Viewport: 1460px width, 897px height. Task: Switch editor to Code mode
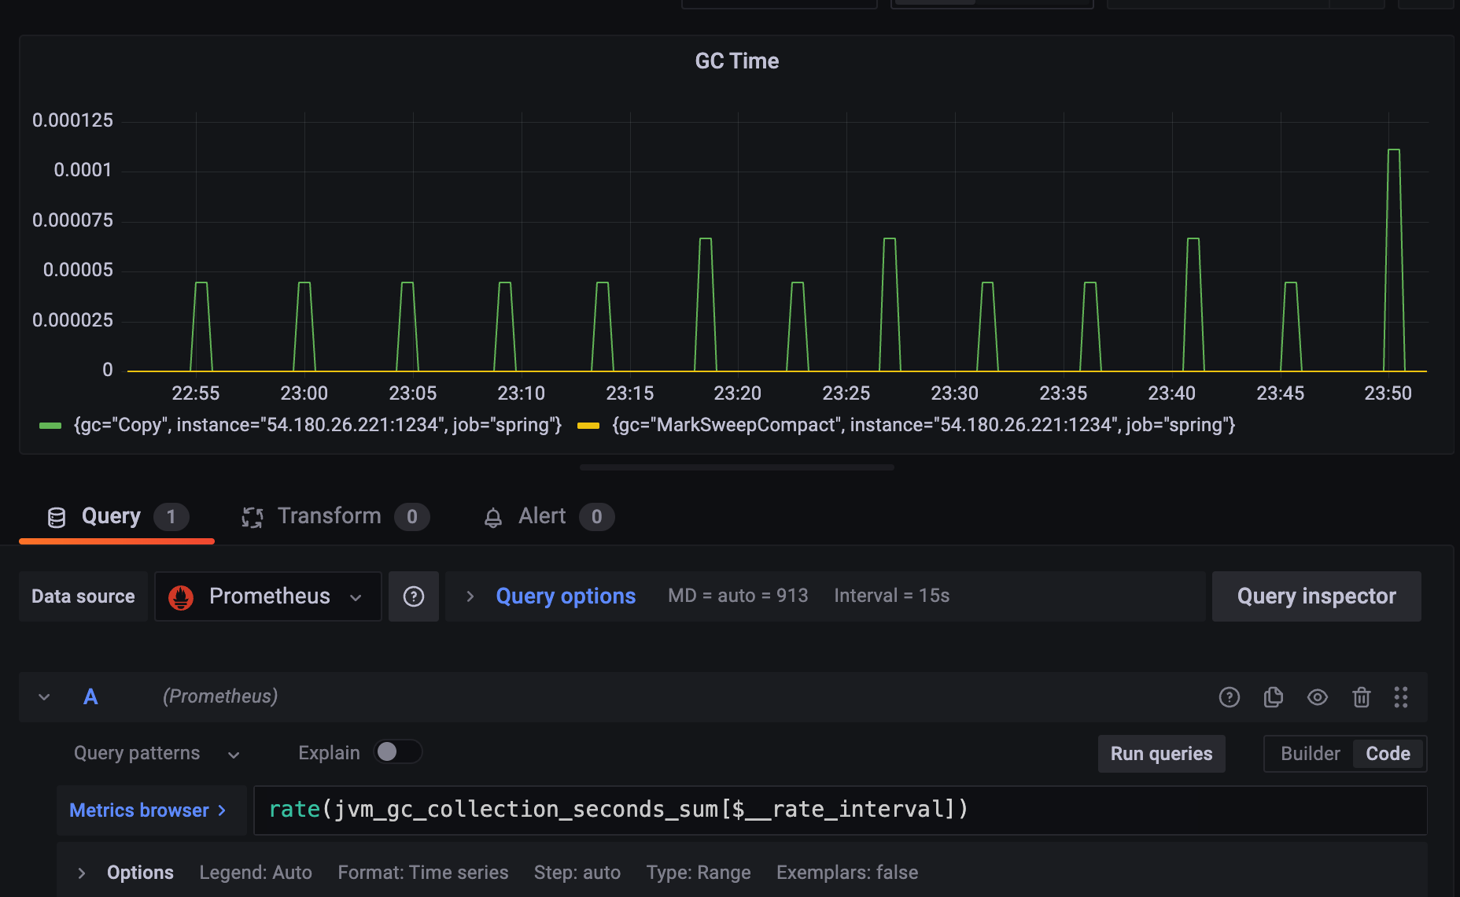pyautogui.click(x=1388, y=754)
